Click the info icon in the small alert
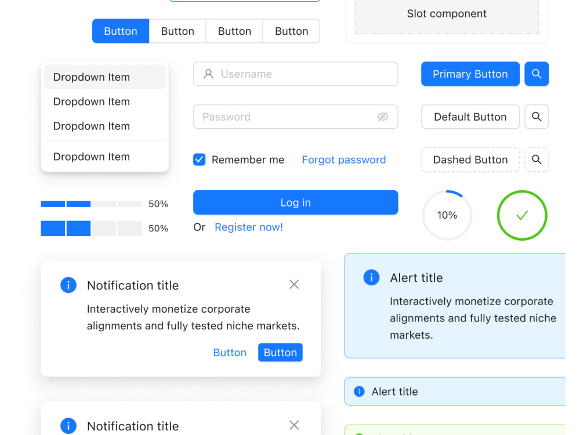 coord(359,391)
